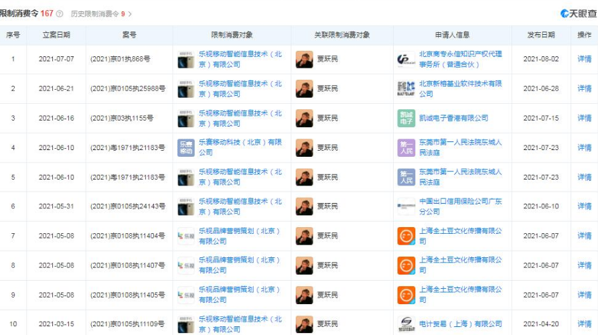Viewport: 598px width, 335px height.
Task: View 详情 in row 4
Action: (584, 147)
